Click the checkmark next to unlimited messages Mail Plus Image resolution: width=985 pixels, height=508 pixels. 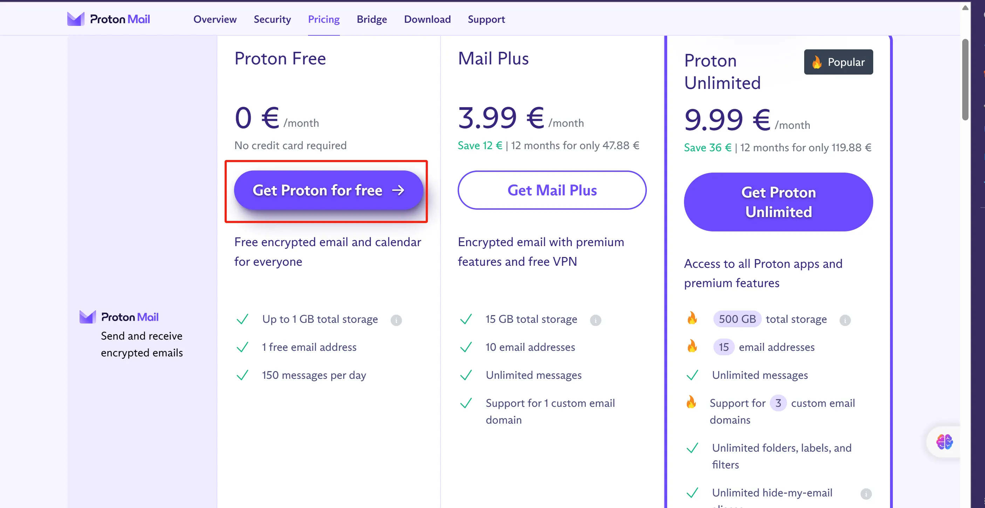click(x=466, y=375)
